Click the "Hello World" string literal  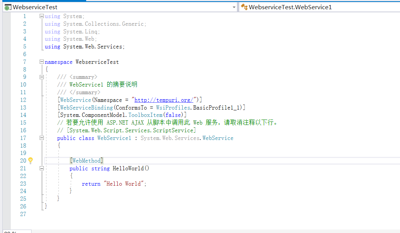(x=123, y=183)
